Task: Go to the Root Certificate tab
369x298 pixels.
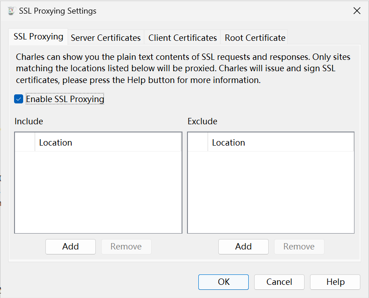Action: coord(255,38)
